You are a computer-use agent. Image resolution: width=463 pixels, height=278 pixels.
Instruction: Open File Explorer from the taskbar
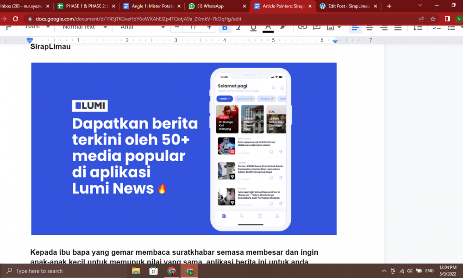[x=136, y=271]
